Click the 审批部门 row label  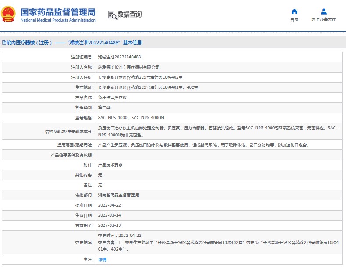tap(83, 195)
